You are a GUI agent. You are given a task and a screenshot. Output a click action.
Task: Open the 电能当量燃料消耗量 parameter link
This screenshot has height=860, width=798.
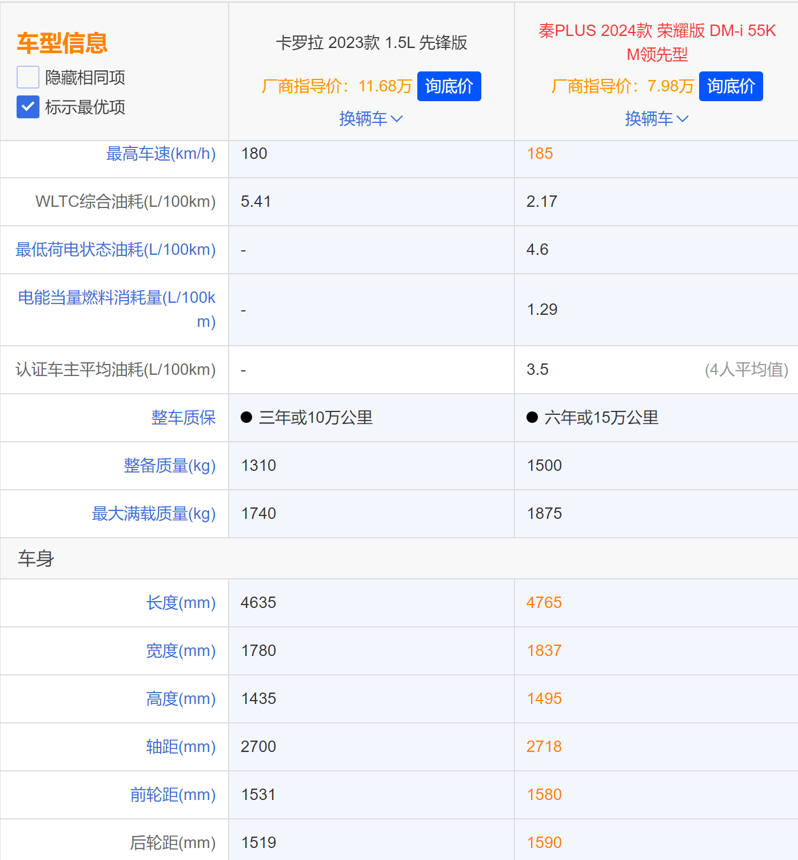point(117,309)
